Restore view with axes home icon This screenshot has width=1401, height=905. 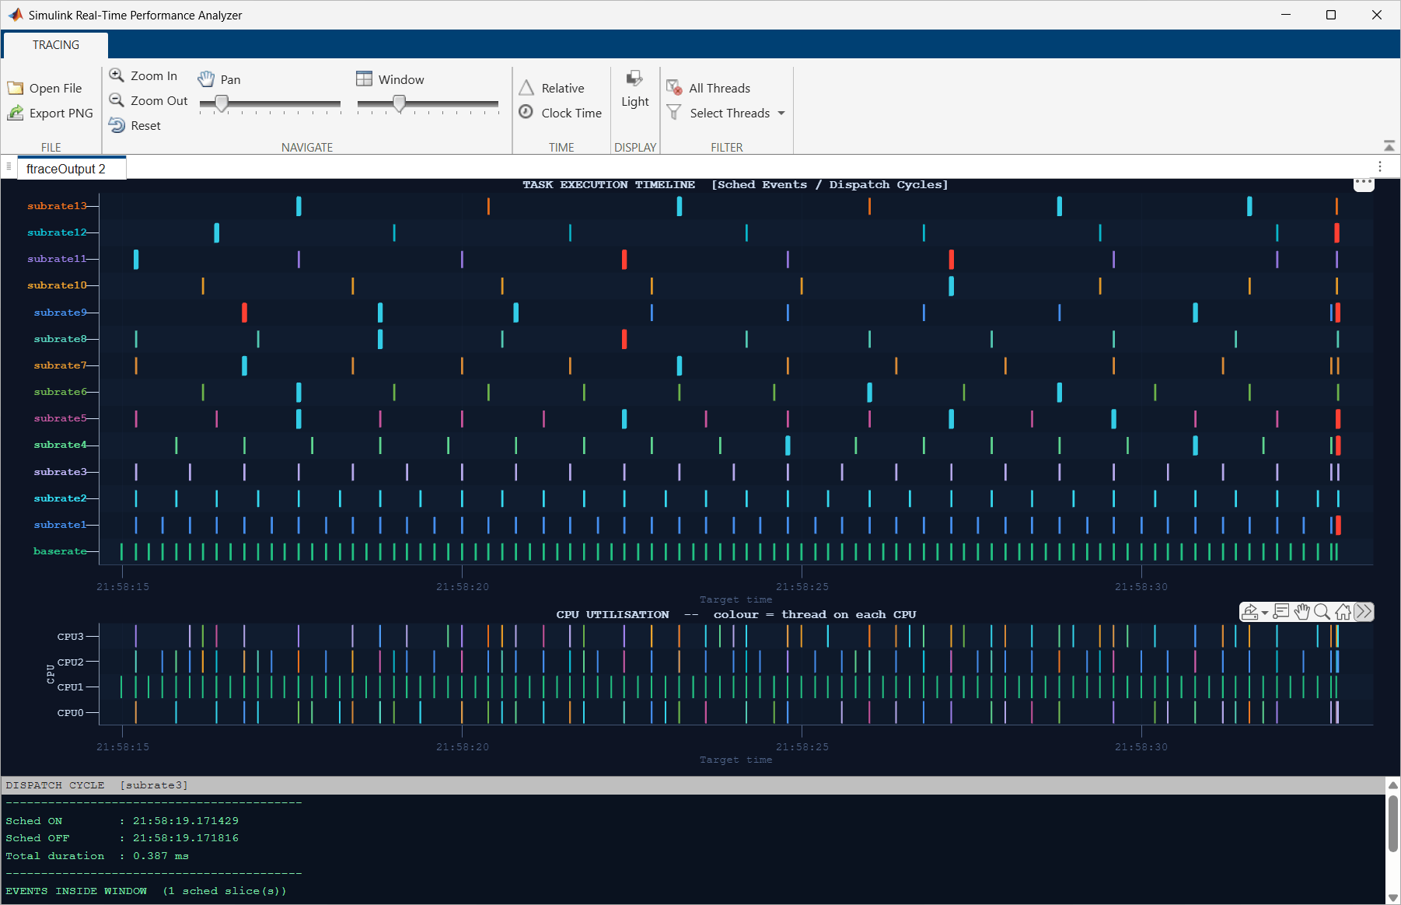pos(1343,612)
